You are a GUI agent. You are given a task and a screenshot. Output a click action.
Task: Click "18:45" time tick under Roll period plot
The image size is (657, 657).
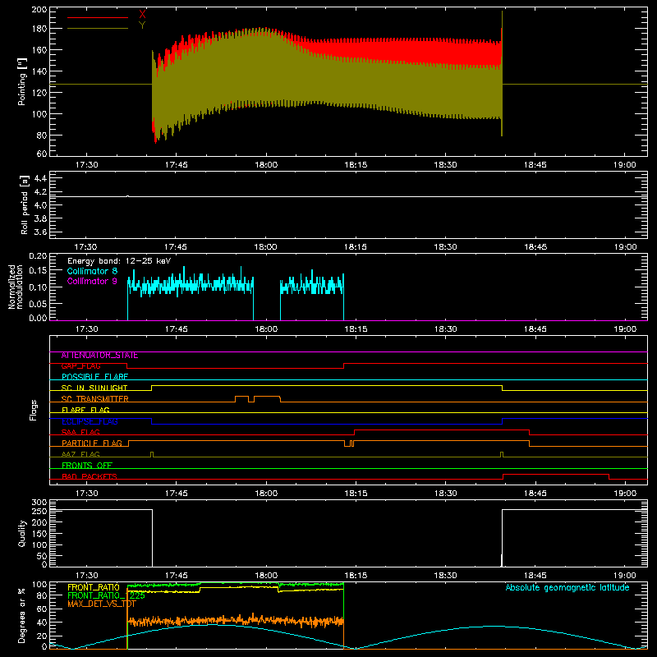(535, 247)
